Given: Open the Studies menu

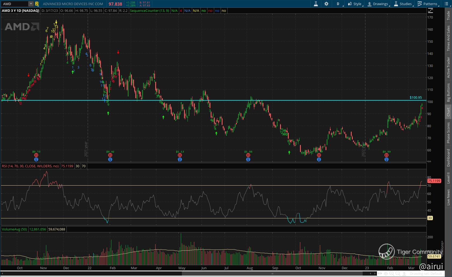Looking at the screenshot, I should (403, 4).
